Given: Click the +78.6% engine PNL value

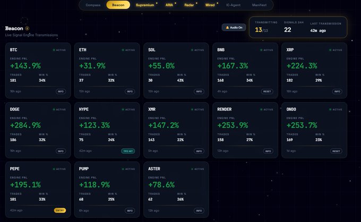Looking at the screenshot, I should click(161, 185).
